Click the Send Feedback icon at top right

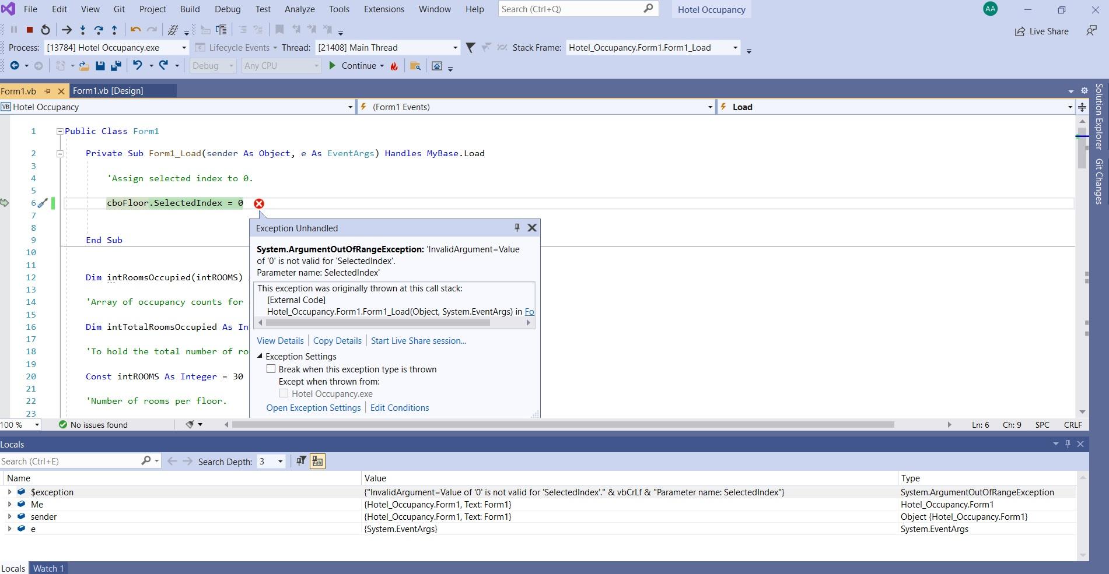1091,31
